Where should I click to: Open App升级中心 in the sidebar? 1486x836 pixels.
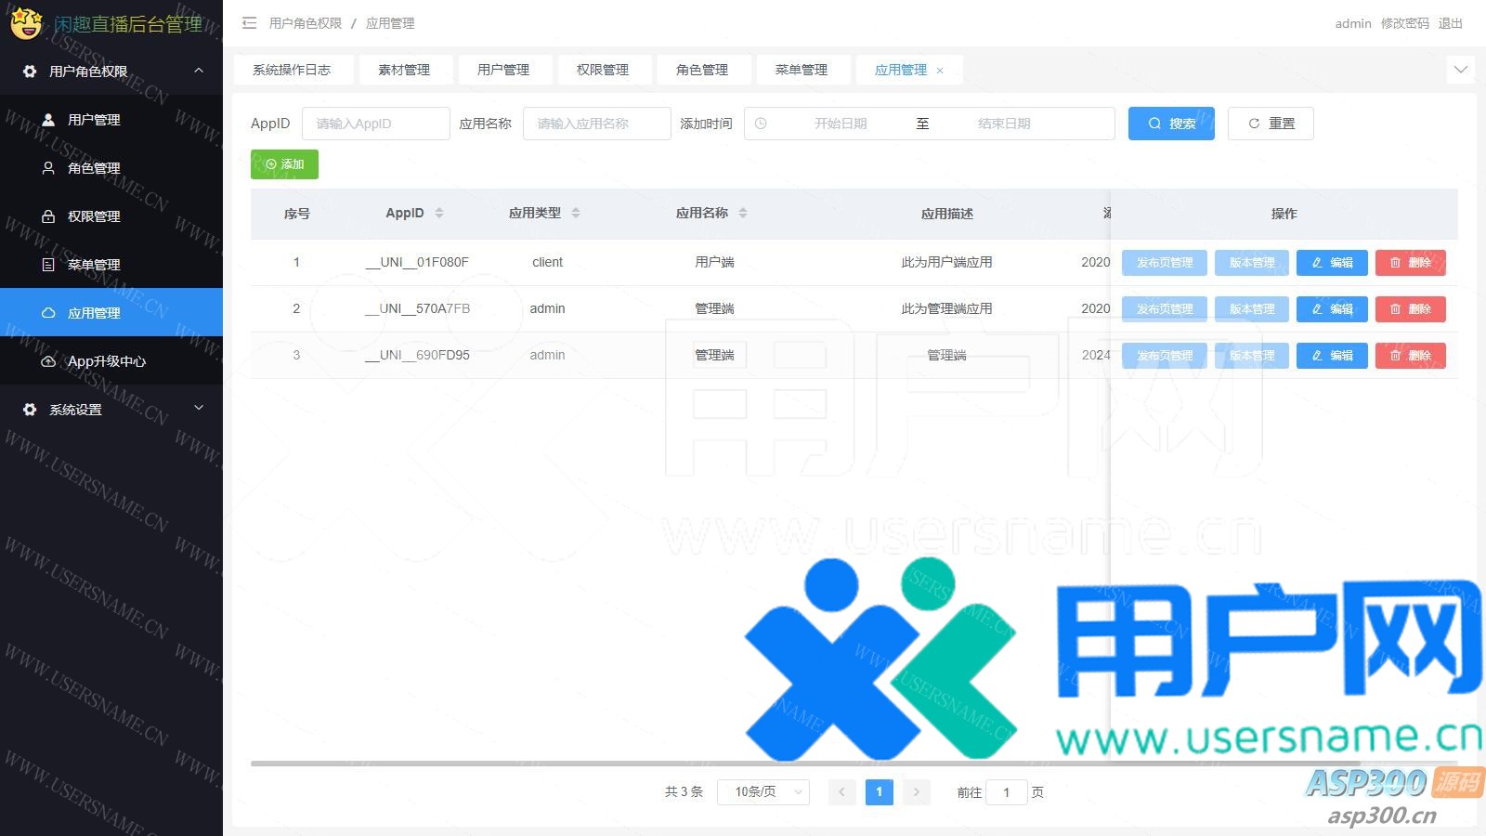click(111, 361)
